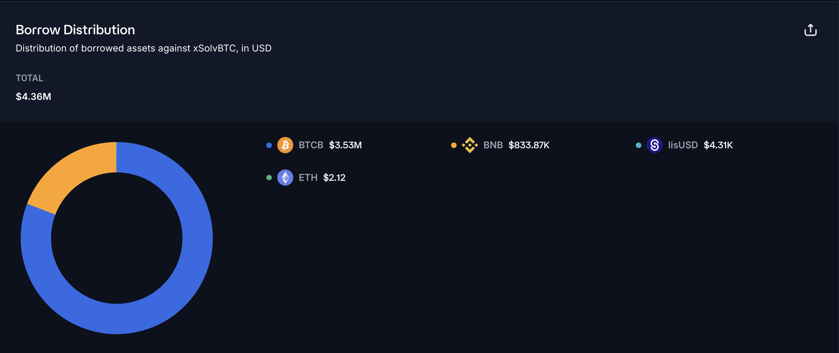Toggle the orange BNB legend dot
Image resolution: width=839 pixels, height=353 pixels.
[x=454, y=145]
